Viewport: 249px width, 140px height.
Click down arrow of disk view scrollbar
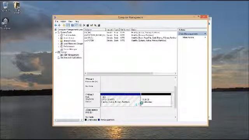point(175,117)
